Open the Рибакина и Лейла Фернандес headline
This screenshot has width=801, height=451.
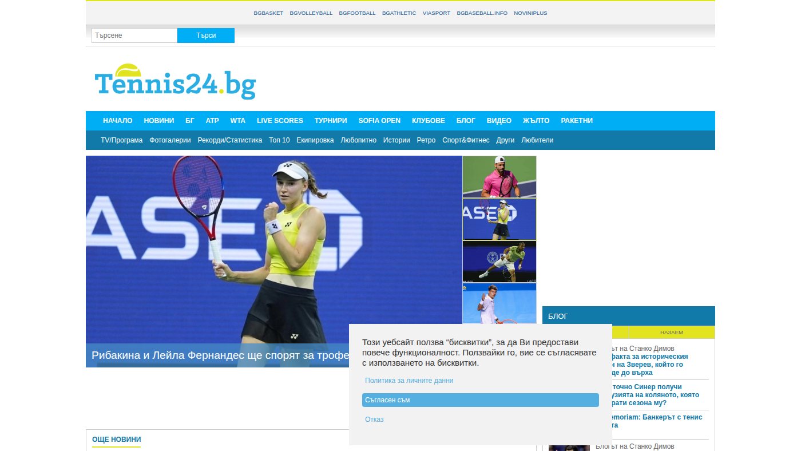(220, 355)
